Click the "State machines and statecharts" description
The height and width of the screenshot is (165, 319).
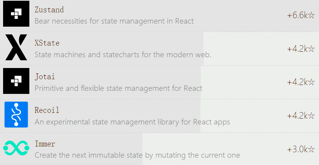click(123, 54)
